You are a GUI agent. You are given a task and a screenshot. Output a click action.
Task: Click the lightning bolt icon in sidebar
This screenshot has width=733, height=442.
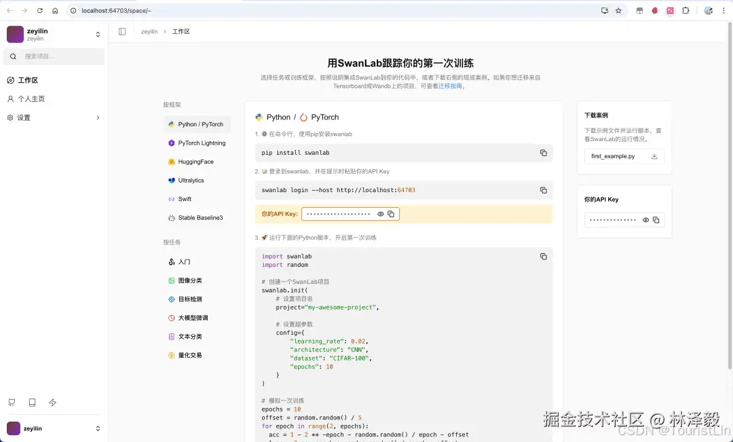(52, 402)
